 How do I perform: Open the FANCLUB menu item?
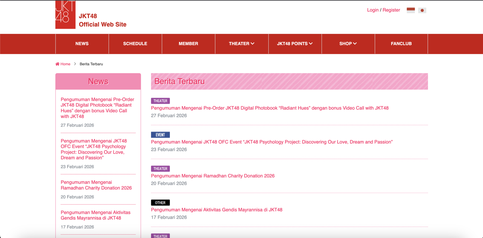(x=401, y=44)
